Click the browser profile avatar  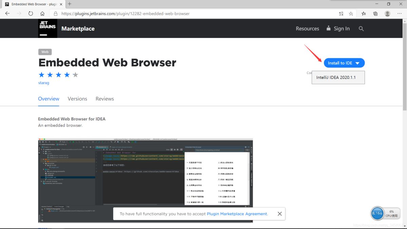tap(387, 14)
